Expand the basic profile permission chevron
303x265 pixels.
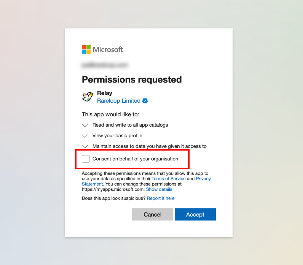pyautogui.click(x=85, y=136)
